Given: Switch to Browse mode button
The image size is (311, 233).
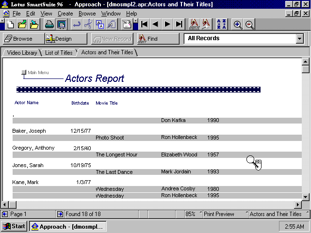Looking at the screenshot, I should tap(24, 39).
